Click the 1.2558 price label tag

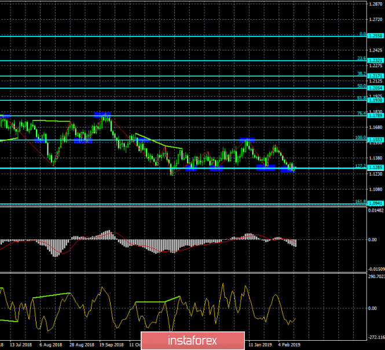(375, 35)
